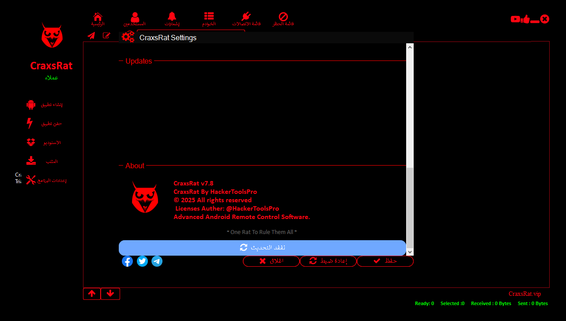Image resolution: width=566 pixels, height=321 pixels.
Task: Click the "© 2025 All rights reserved" text
Action: [x=212, y=200]
